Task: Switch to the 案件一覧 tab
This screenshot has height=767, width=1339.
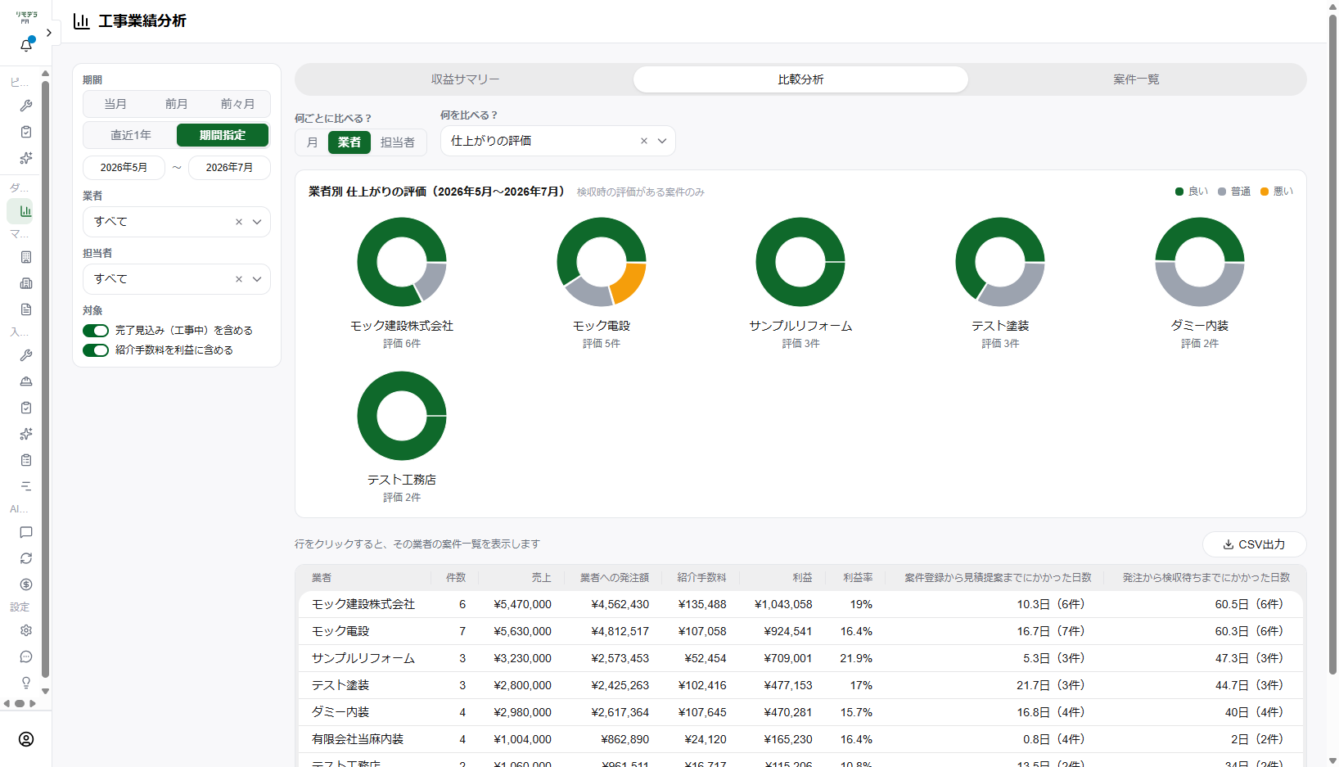Action: pos(1136,79)
